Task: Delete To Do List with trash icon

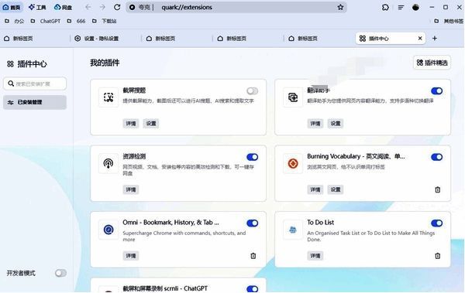Action: tap(437, 256)
